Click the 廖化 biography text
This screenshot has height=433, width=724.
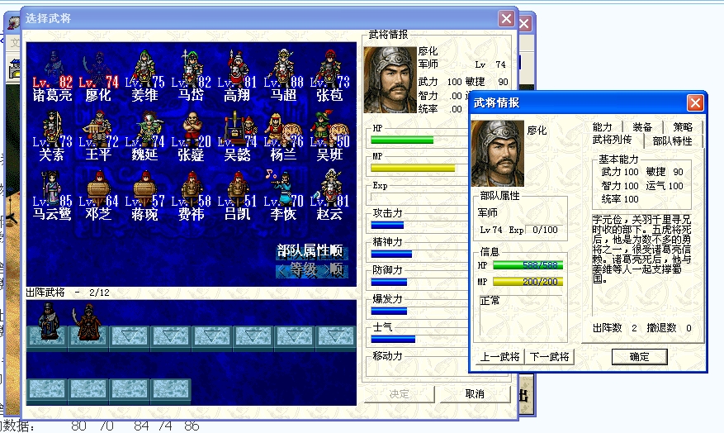[641, 249]
